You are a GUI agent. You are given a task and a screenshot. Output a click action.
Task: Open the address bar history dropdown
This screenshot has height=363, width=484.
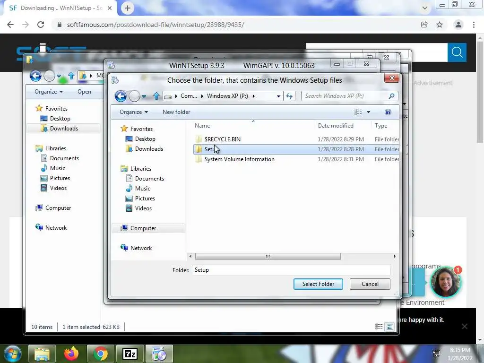click(278, 96)
